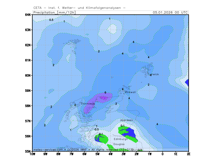This screenshot has height=166, width=221.
Task: Click the Stornoway city label
Action: pyautogui.click(x=88, y=103)
